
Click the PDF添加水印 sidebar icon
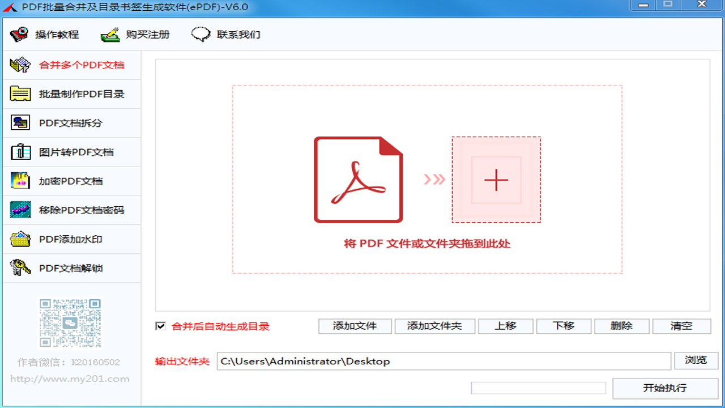pos(20,239)
